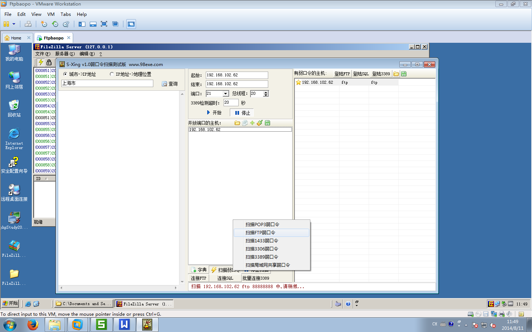Click 登陆FTP button
The height and width of the screenshot is (332, 532).
[x=342, y=74]
